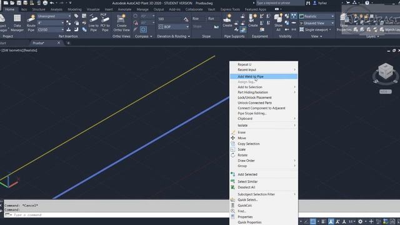Image resolution: width=400 pixels, height=225 pixels.
Task: Switch to the Structure ribbon tab
Action: 39,9
